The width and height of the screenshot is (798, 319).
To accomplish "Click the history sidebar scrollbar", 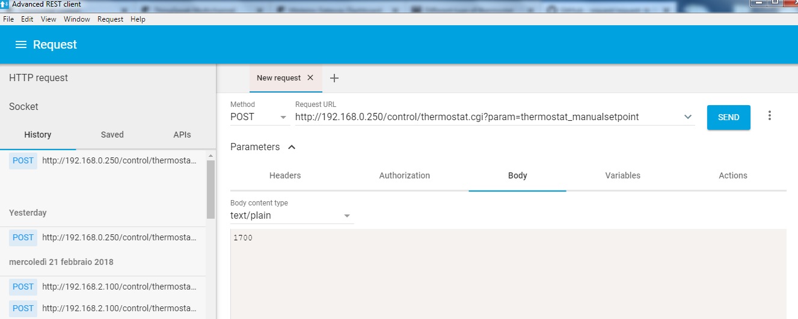I will click(210, 189).
